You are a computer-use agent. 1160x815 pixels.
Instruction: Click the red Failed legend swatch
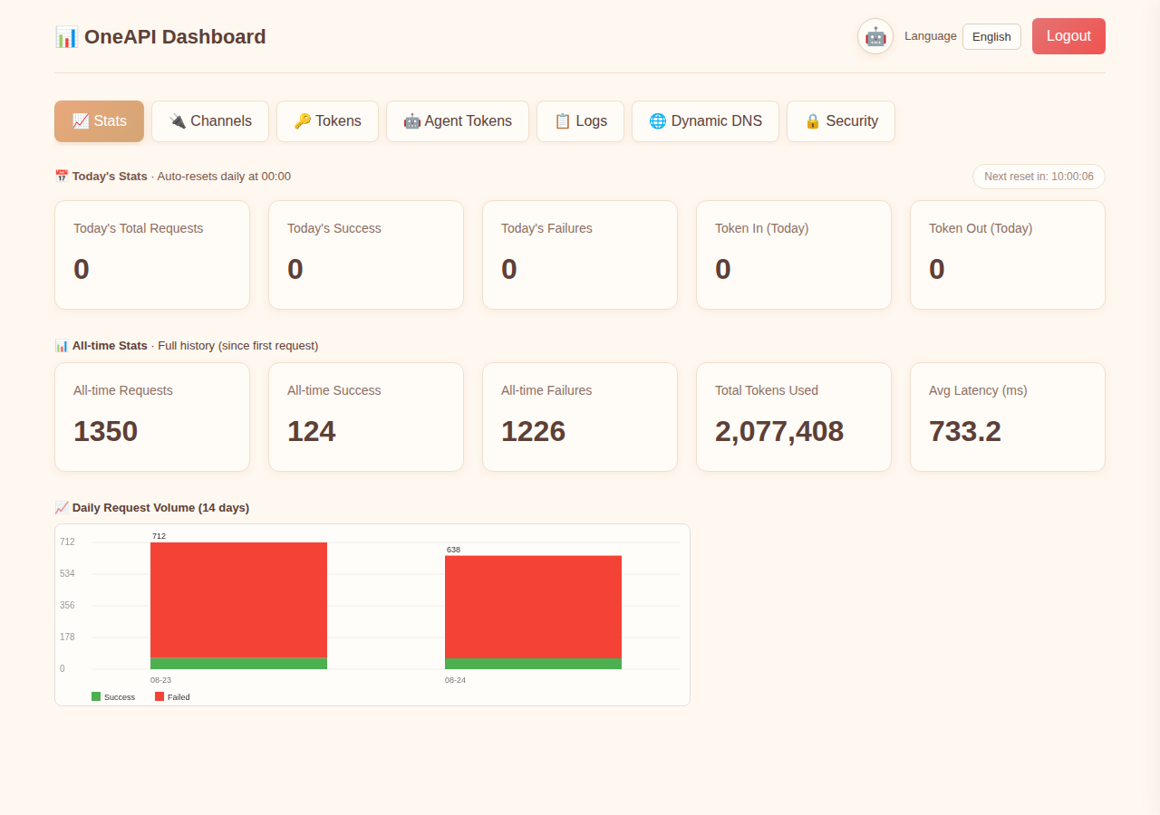pyautogui.click(x=159, y=696)
